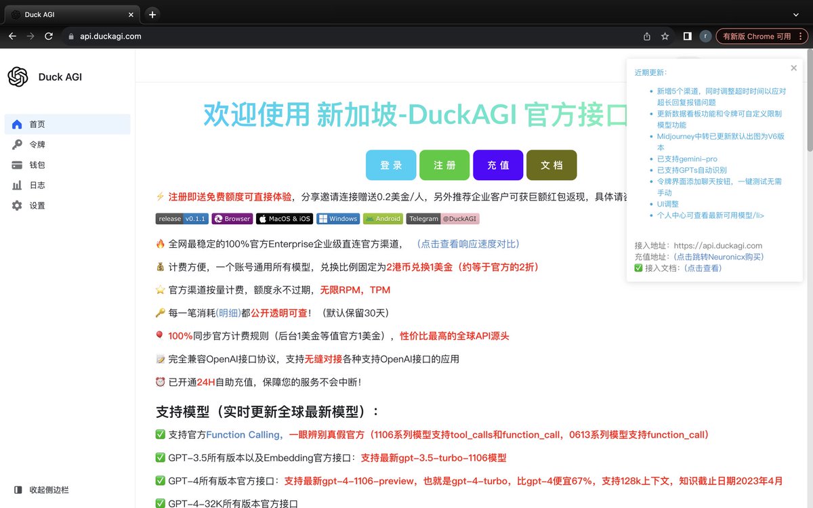Click the browser back arrow
Viewport: 813px width, 508px height.
tap(12, 36)
